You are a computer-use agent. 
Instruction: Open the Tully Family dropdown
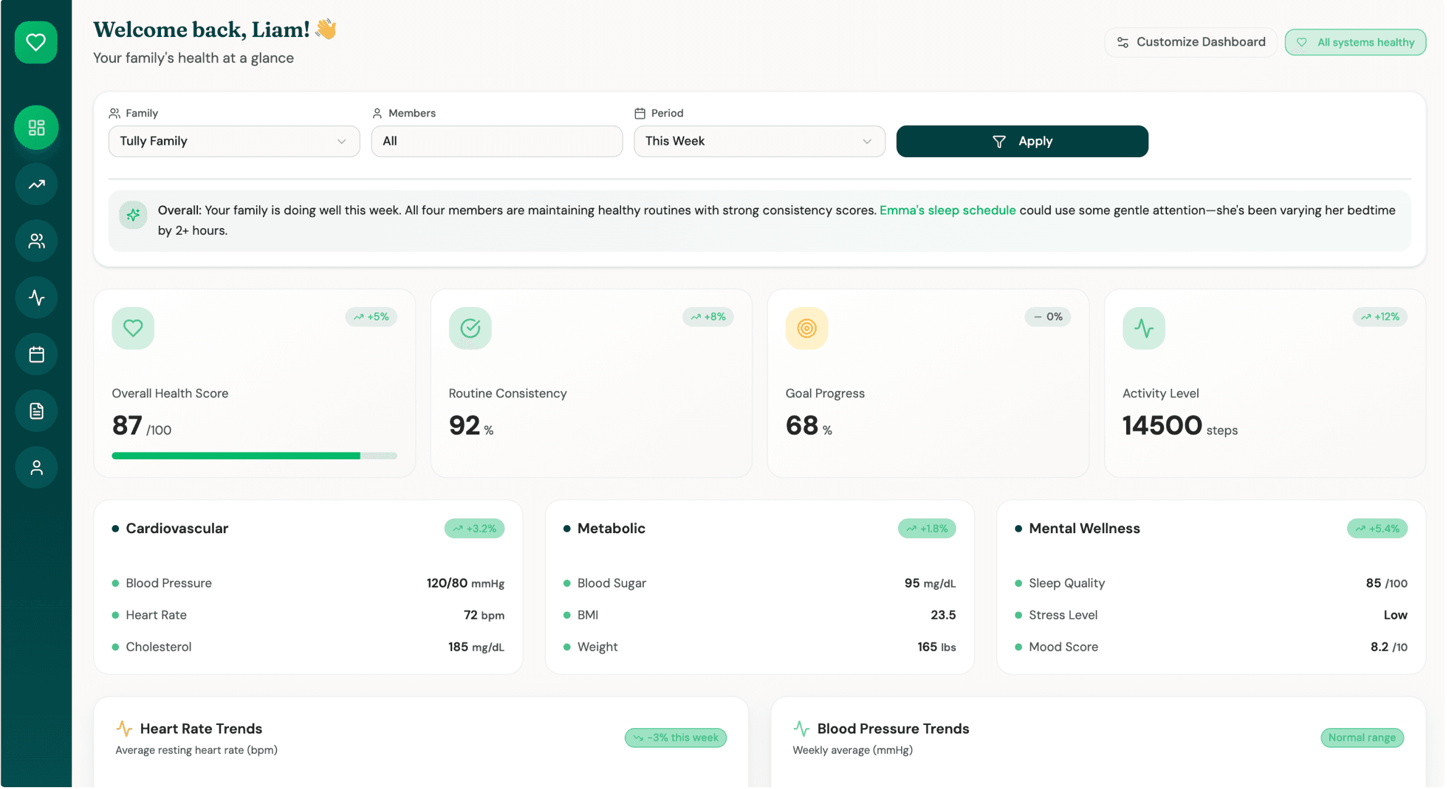234,141
